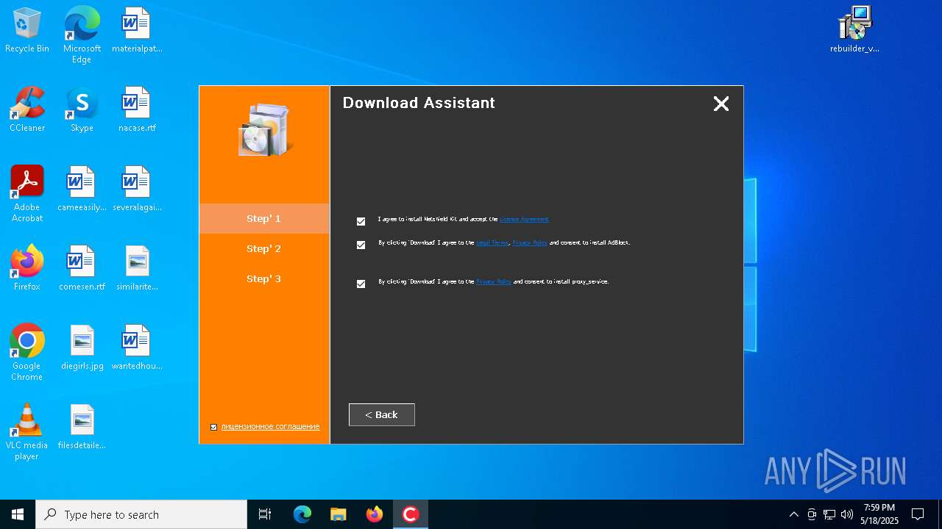Image resolution: width=942 pixels, height=529 pixels.
Task: Launch Firefox from the taskbar
Action: 375,514
